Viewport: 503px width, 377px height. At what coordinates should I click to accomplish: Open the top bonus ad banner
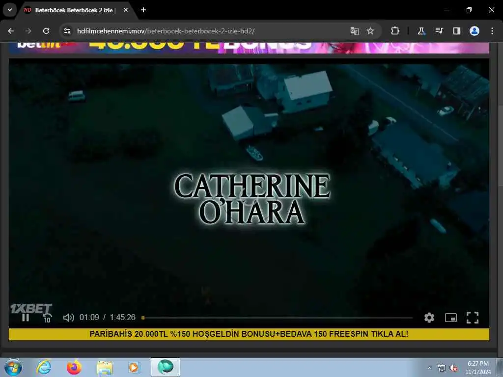pyautogui.click(x=249, y=48)
